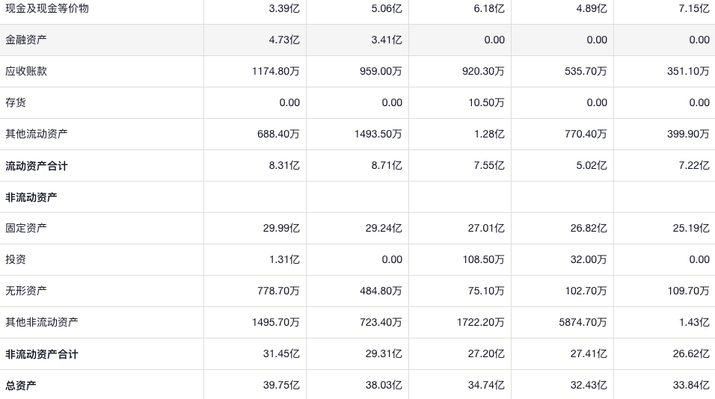This screenshot has width=715, height=399.
Task: Click the 1174.80万 accounts receivable cell
Action: click(276, 72)
